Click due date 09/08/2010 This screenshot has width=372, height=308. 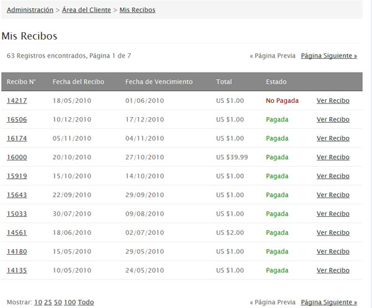(144, 214)
